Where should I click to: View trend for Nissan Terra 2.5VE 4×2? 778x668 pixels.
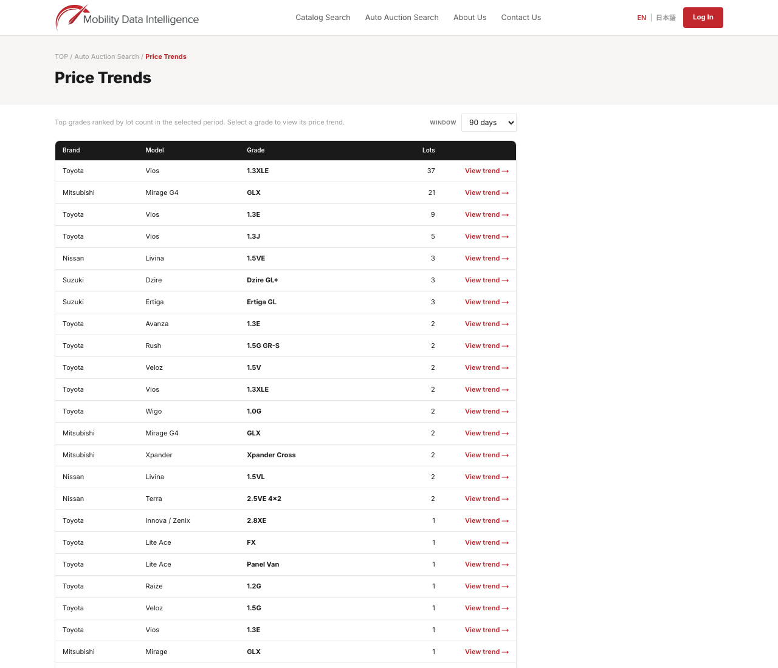click(487, 499)
